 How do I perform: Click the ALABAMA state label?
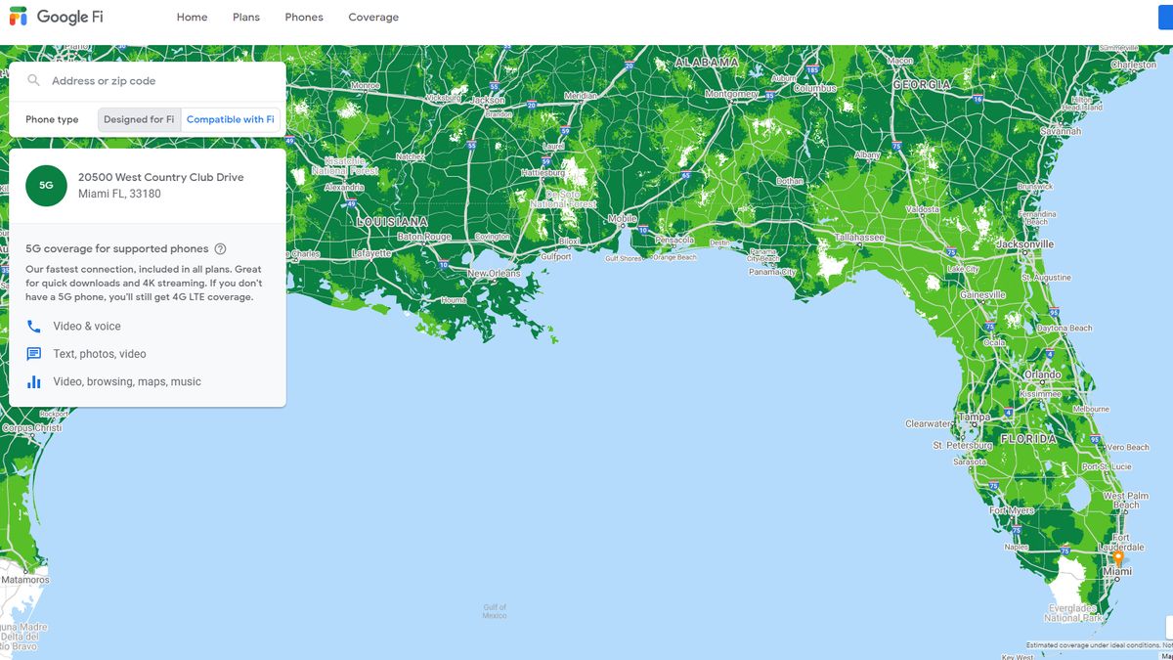707,62
